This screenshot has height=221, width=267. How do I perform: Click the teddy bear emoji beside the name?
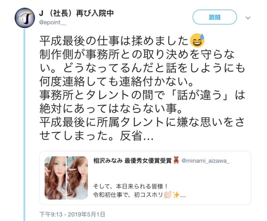[x=176, y=161]
